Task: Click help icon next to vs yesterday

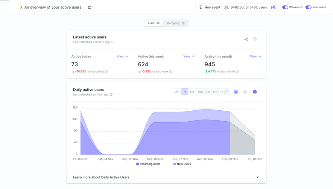Action: click(x=106, y=72)
